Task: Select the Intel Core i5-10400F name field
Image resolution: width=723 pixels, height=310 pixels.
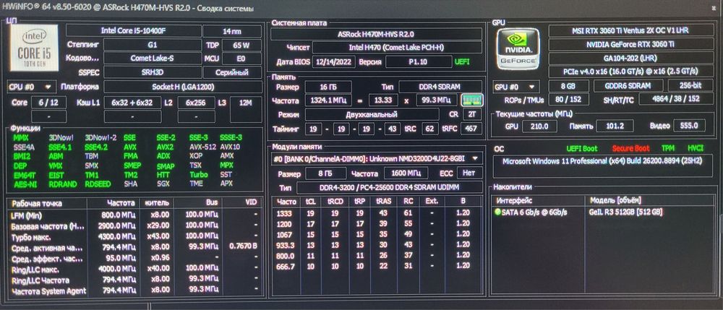Action: 134,31
